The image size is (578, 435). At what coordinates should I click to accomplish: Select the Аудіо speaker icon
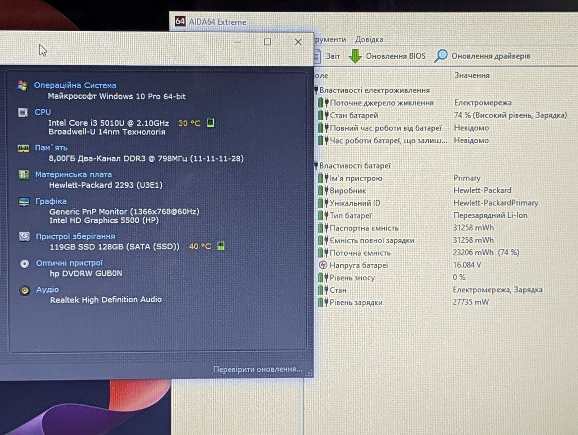coord(25,290)
